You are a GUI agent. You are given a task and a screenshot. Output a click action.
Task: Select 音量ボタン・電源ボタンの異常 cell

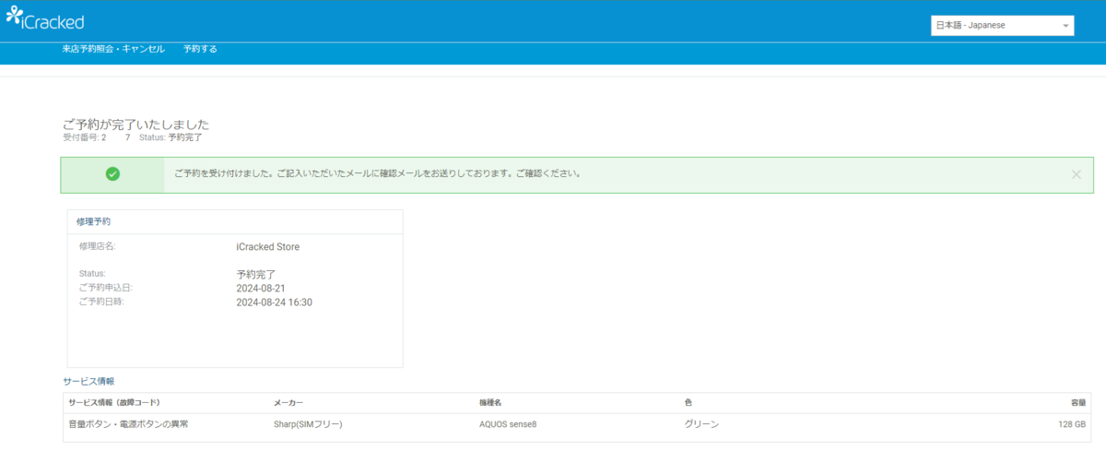128,424
